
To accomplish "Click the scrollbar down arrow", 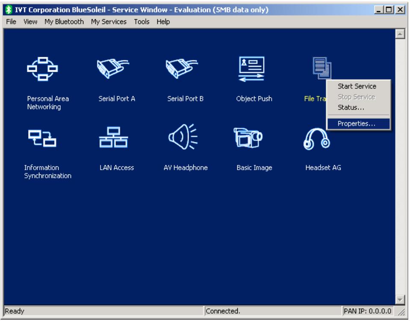I will pos(400,299).
